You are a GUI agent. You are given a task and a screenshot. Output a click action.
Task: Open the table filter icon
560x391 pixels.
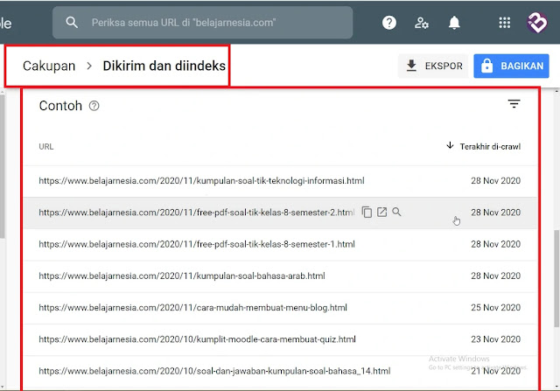coord(514,103)
